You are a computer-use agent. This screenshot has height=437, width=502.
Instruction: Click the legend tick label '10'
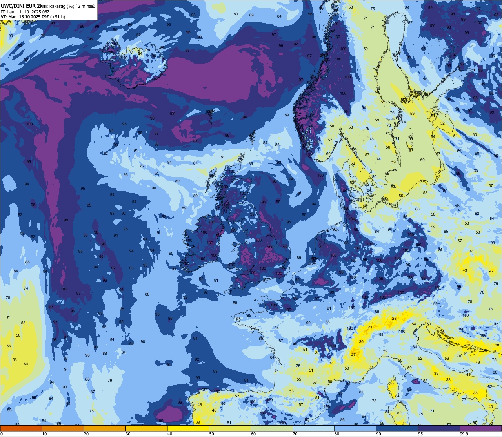44,434
